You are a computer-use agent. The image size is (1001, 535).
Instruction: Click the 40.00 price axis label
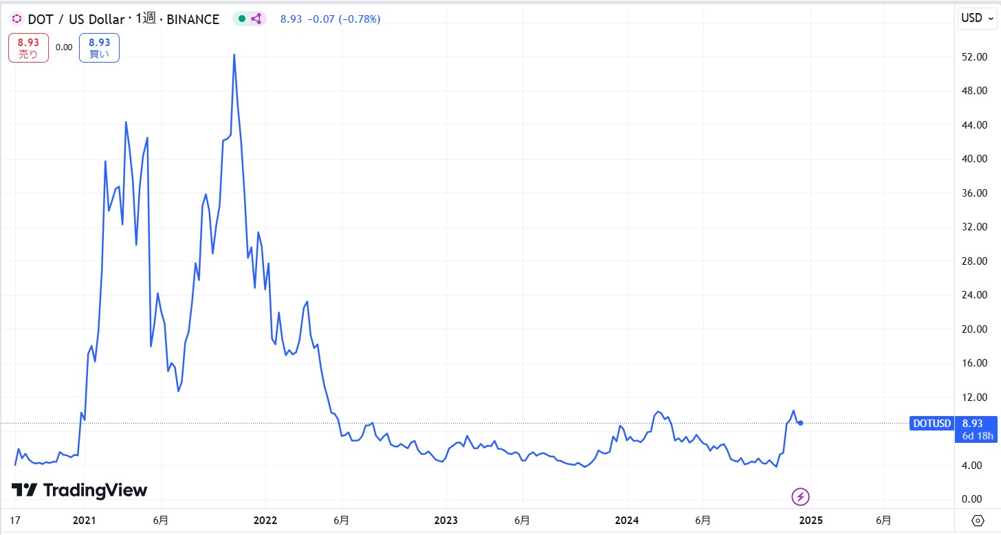[x=974, y=159]
